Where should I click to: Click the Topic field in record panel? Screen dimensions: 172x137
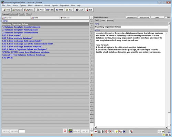click(x=131, y=27)
